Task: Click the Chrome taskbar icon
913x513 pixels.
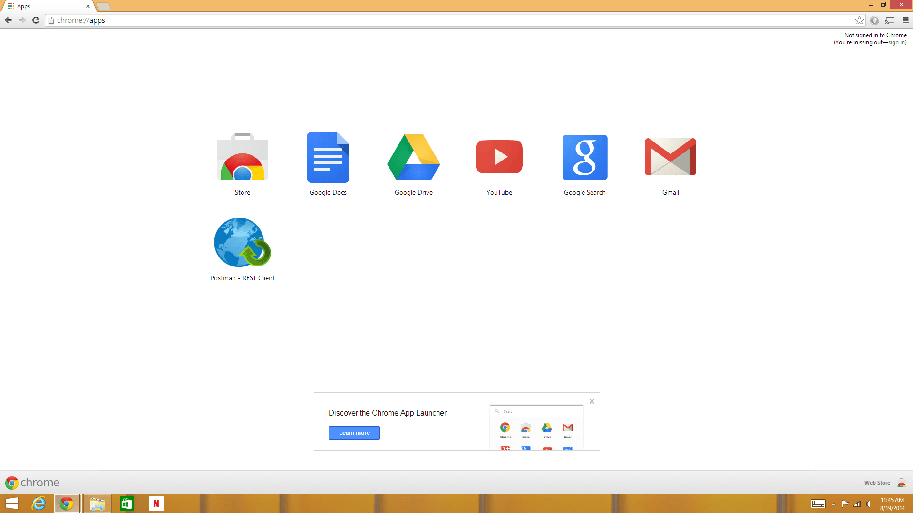Action: click(67, 503)
